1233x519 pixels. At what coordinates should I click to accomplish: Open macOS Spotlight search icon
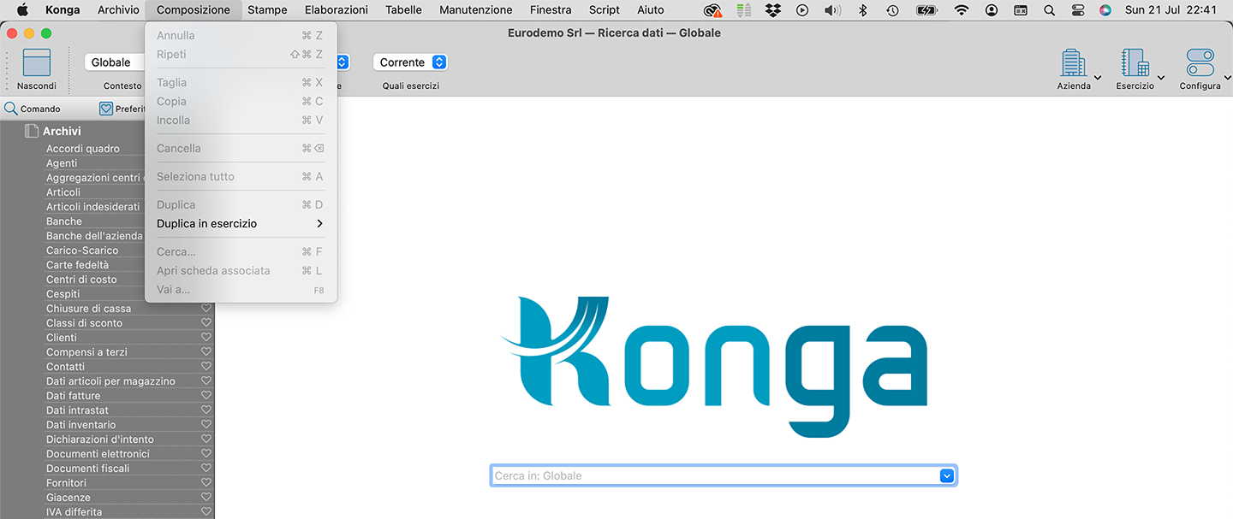coord(1049,10)
